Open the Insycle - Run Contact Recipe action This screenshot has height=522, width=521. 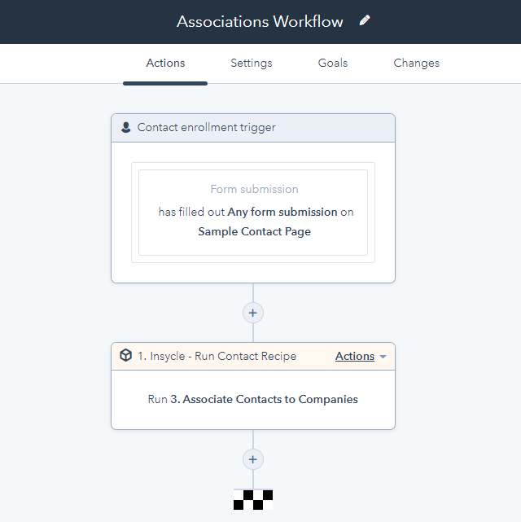pos(217,356)
